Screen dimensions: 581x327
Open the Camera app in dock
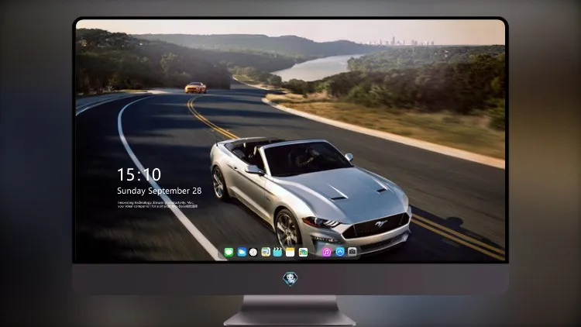pyautogui.click(x=352, y=252)
